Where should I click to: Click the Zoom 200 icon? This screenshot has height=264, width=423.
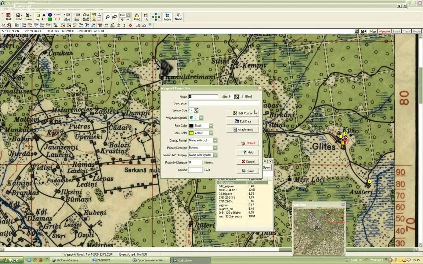(24, 25)
